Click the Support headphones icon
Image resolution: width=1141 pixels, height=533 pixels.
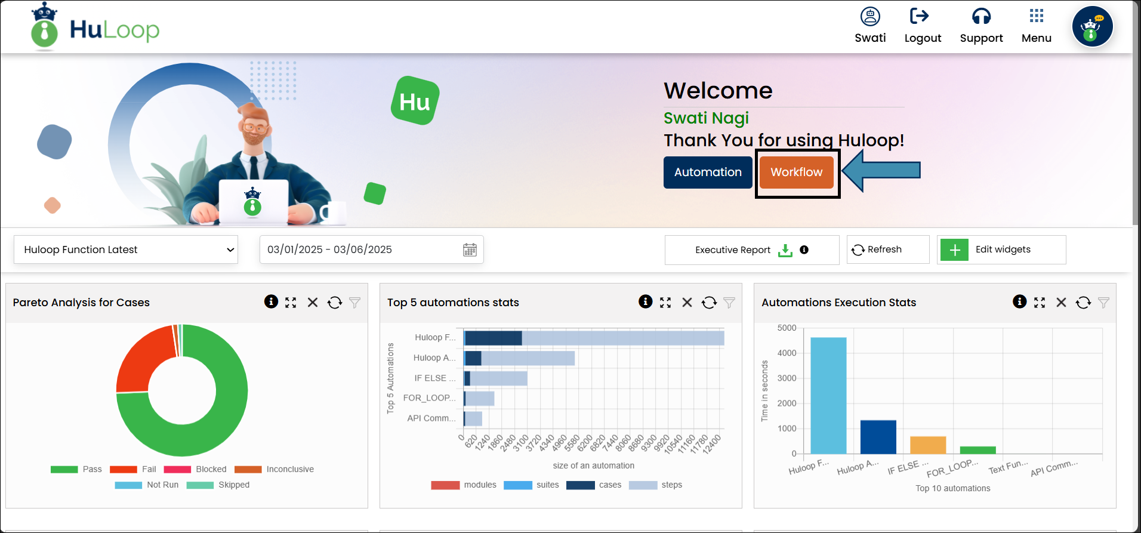tap(981, 16)
